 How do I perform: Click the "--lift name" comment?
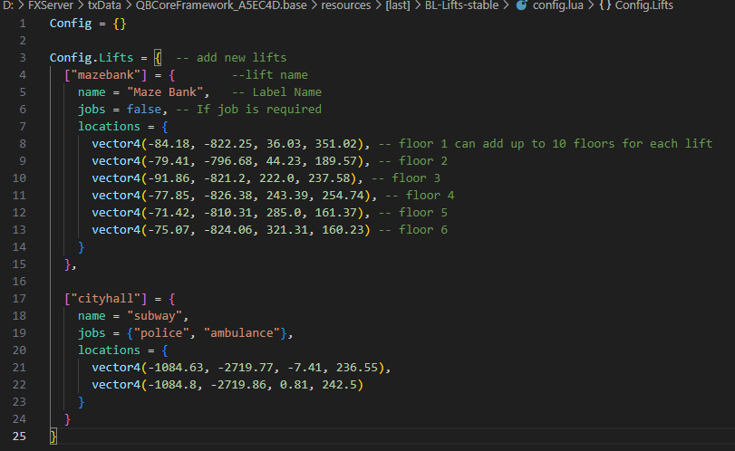pos(270,75)
